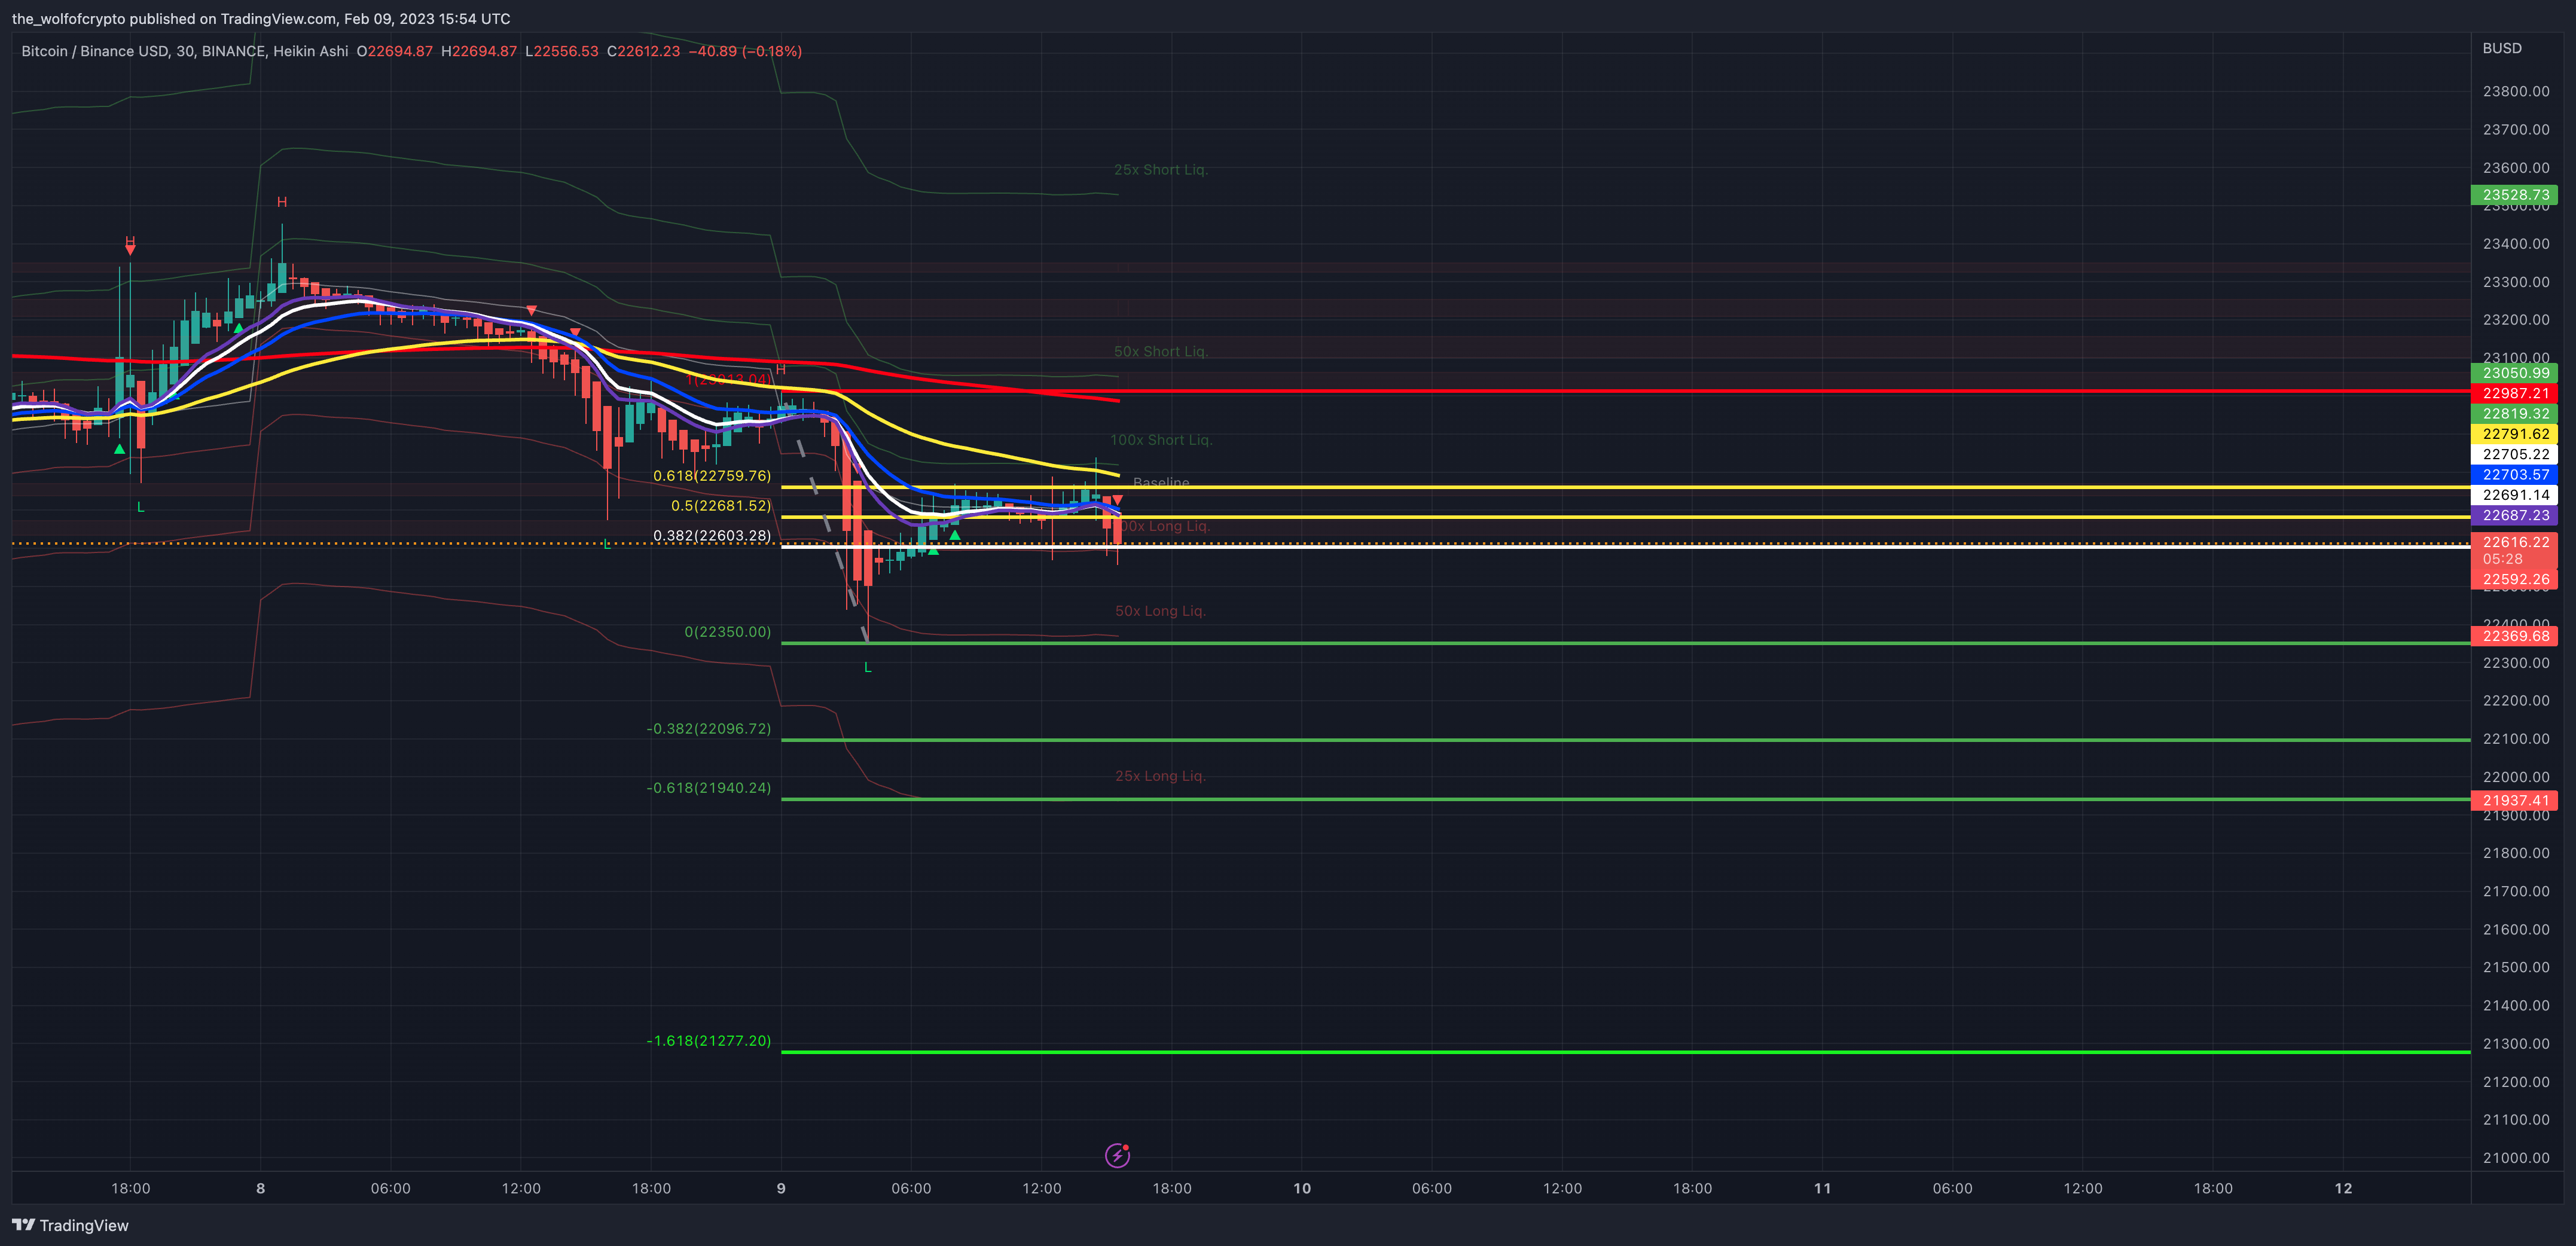
Task: Click the 21937.41 red price tag
Action: 2514,800
